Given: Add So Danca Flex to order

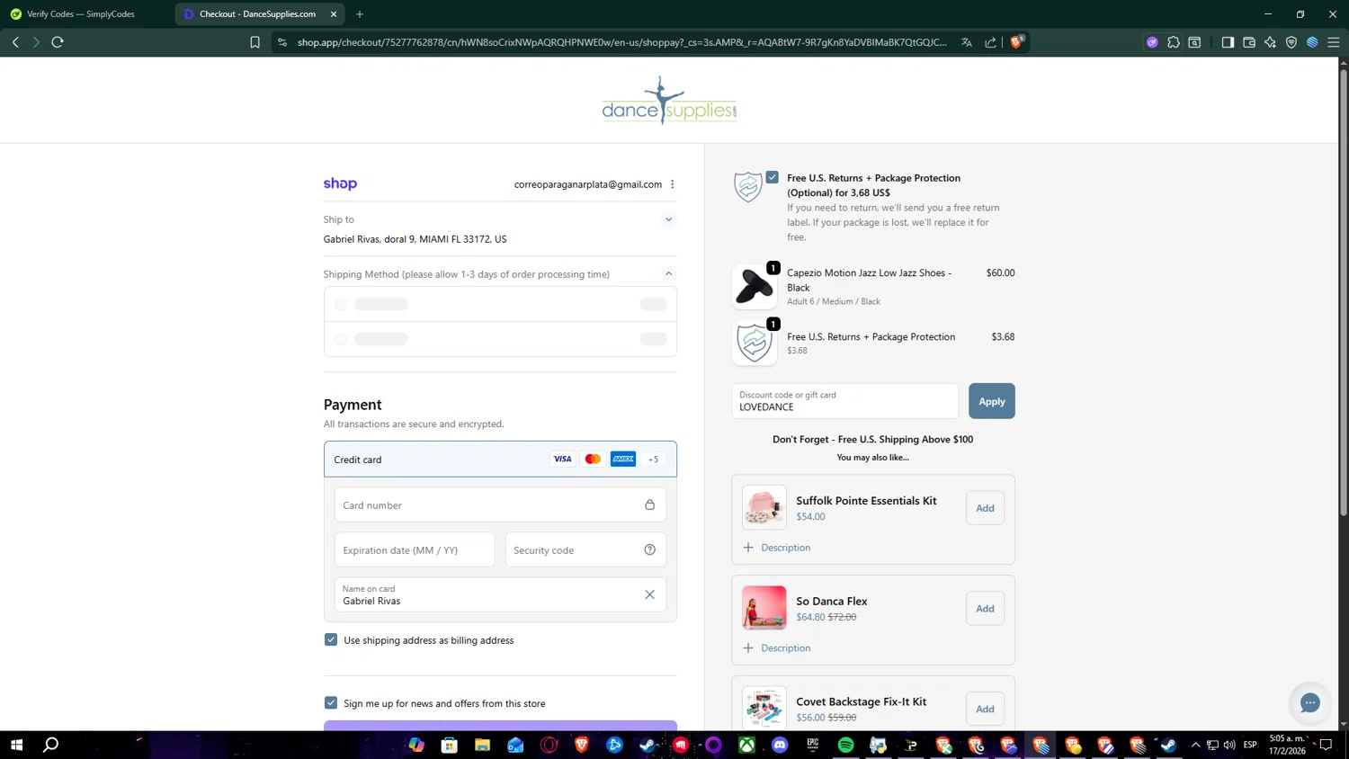Looking at the screenshot, I should click(x=985, y=609).
